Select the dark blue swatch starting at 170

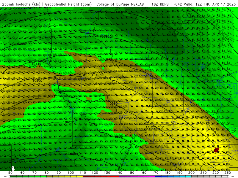pos(158,177)
